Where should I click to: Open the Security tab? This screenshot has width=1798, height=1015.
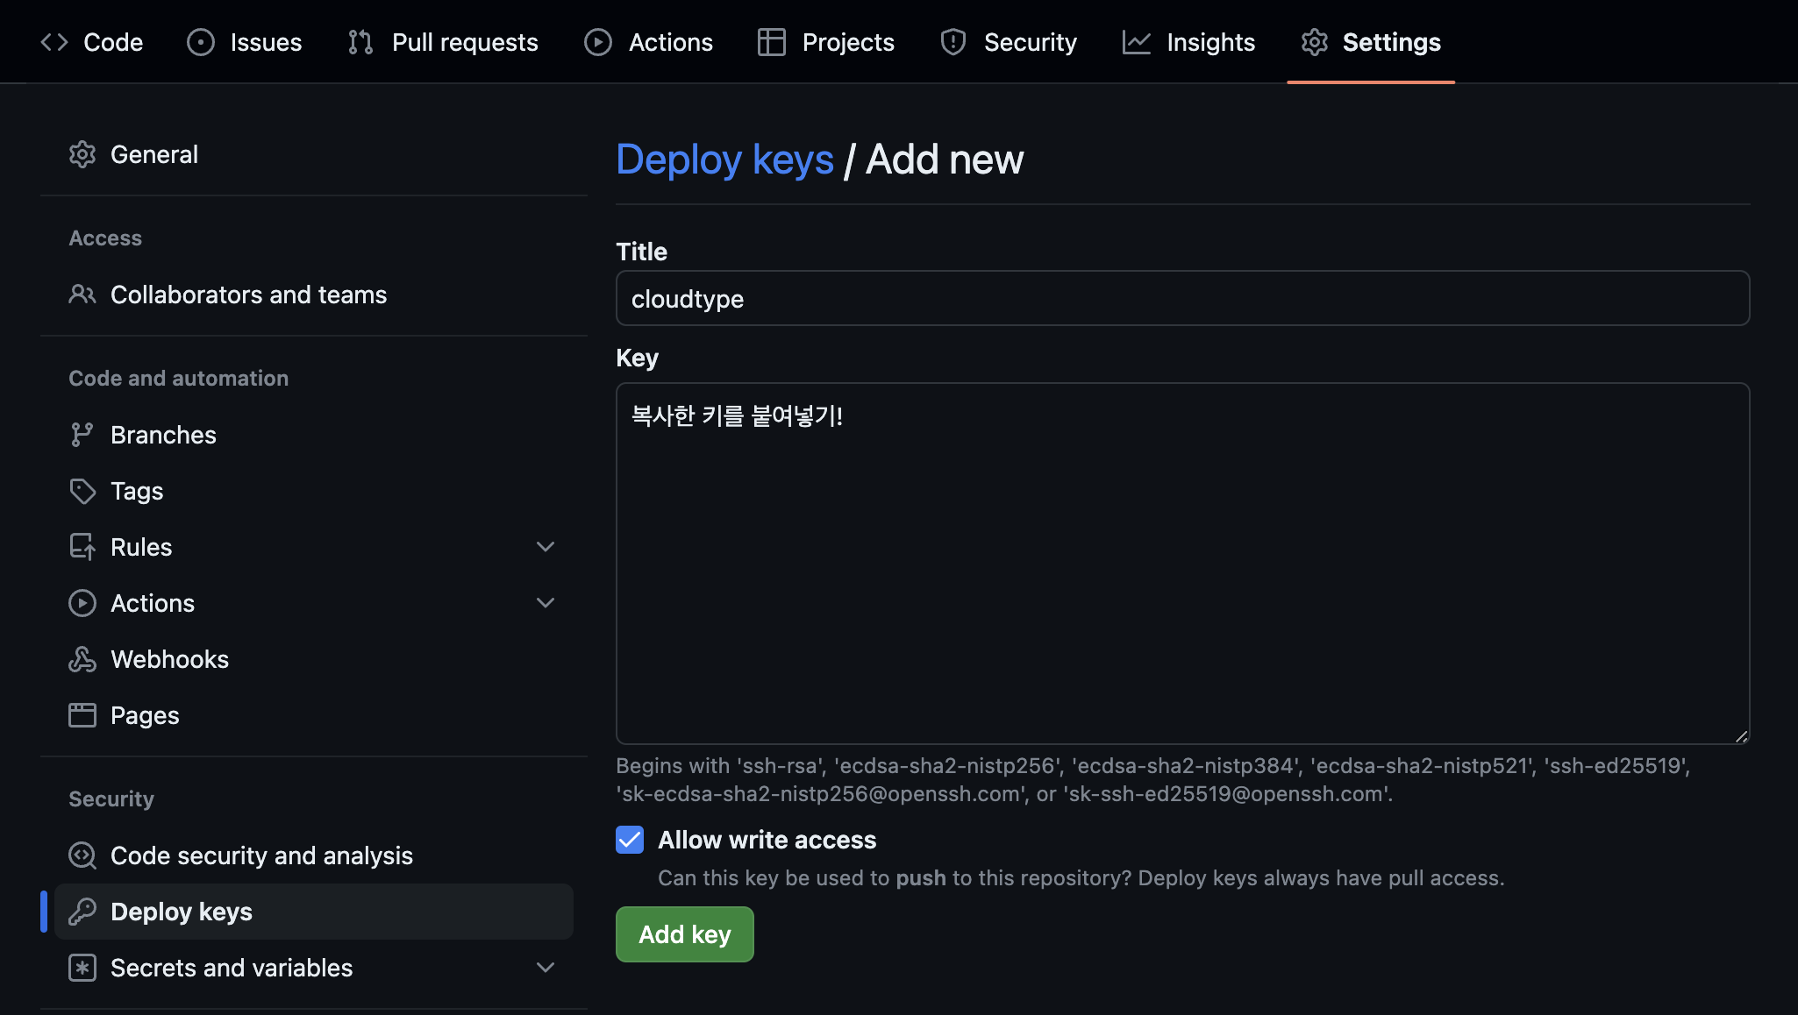click(1009, 42)
